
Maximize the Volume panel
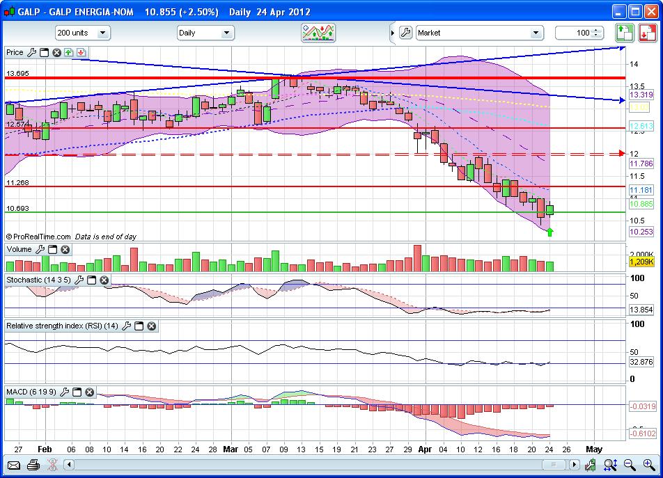coord(52,249)
